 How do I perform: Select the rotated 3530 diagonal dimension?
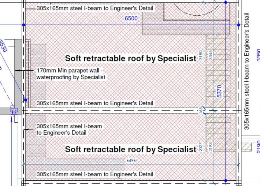tap(3, 45)
